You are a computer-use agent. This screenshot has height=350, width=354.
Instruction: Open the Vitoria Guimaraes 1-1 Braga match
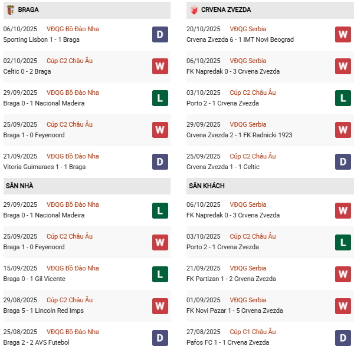[44, 167]
